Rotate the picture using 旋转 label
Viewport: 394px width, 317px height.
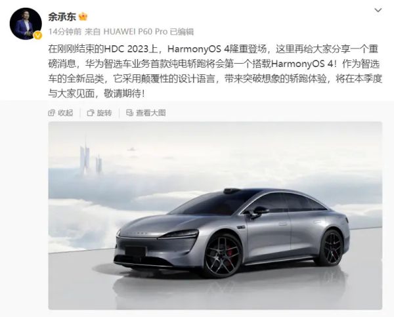point(104,113)
